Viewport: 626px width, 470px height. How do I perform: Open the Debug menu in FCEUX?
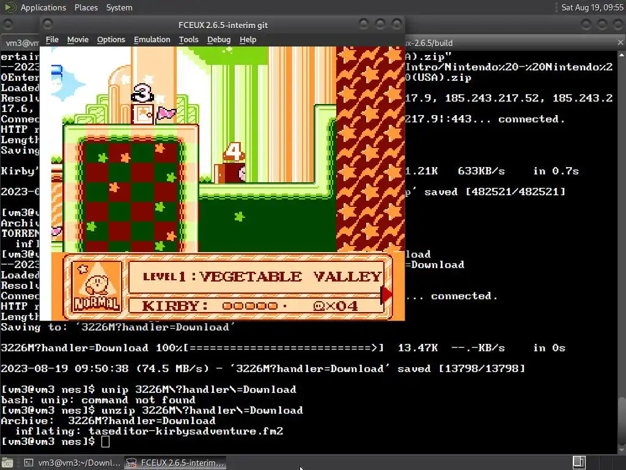(x=219, y=40)
